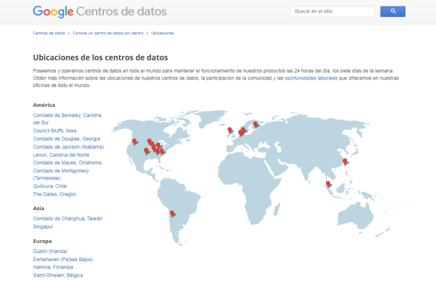Click the Google logo
This screenshot has width=436, height=281.
pos(53,12)
